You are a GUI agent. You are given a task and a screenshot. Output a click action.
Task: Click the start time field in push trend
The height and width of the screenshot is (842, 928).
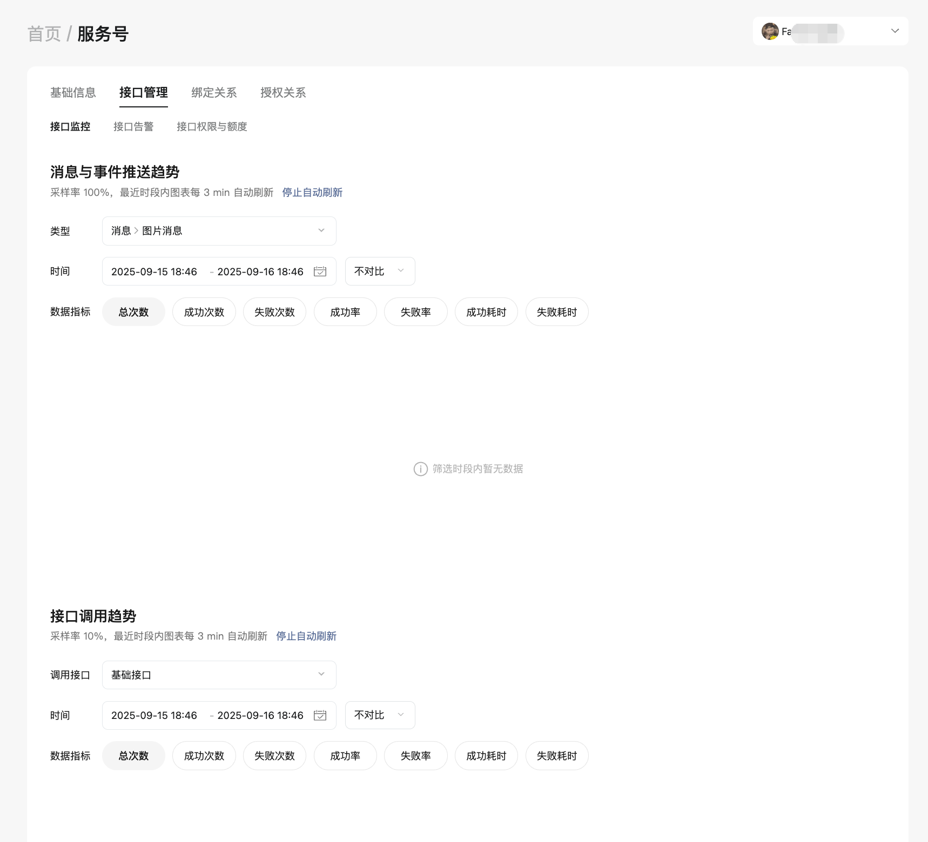[x=154, y=271]
